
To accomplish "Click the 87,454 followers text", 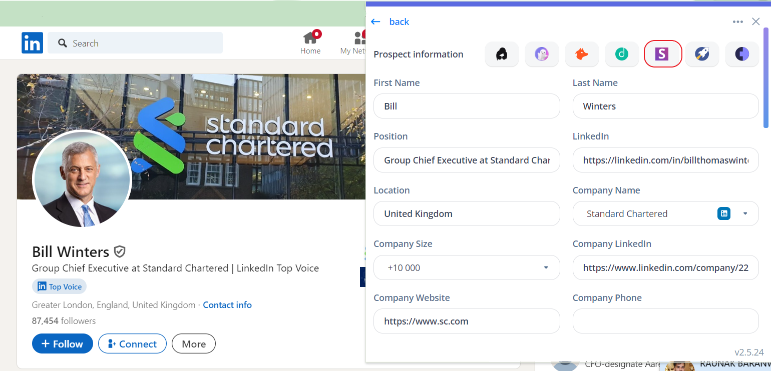I will pos(64,321).
